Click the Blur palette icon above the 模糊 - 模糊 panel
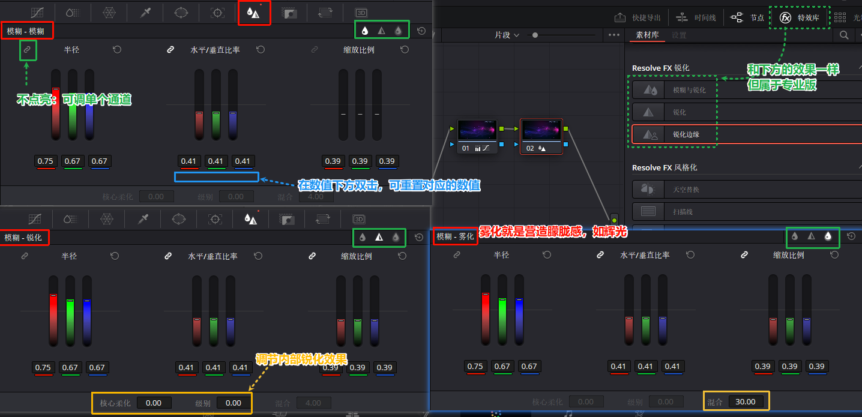This screenshot has width=862, height=417. coord(253,12)
